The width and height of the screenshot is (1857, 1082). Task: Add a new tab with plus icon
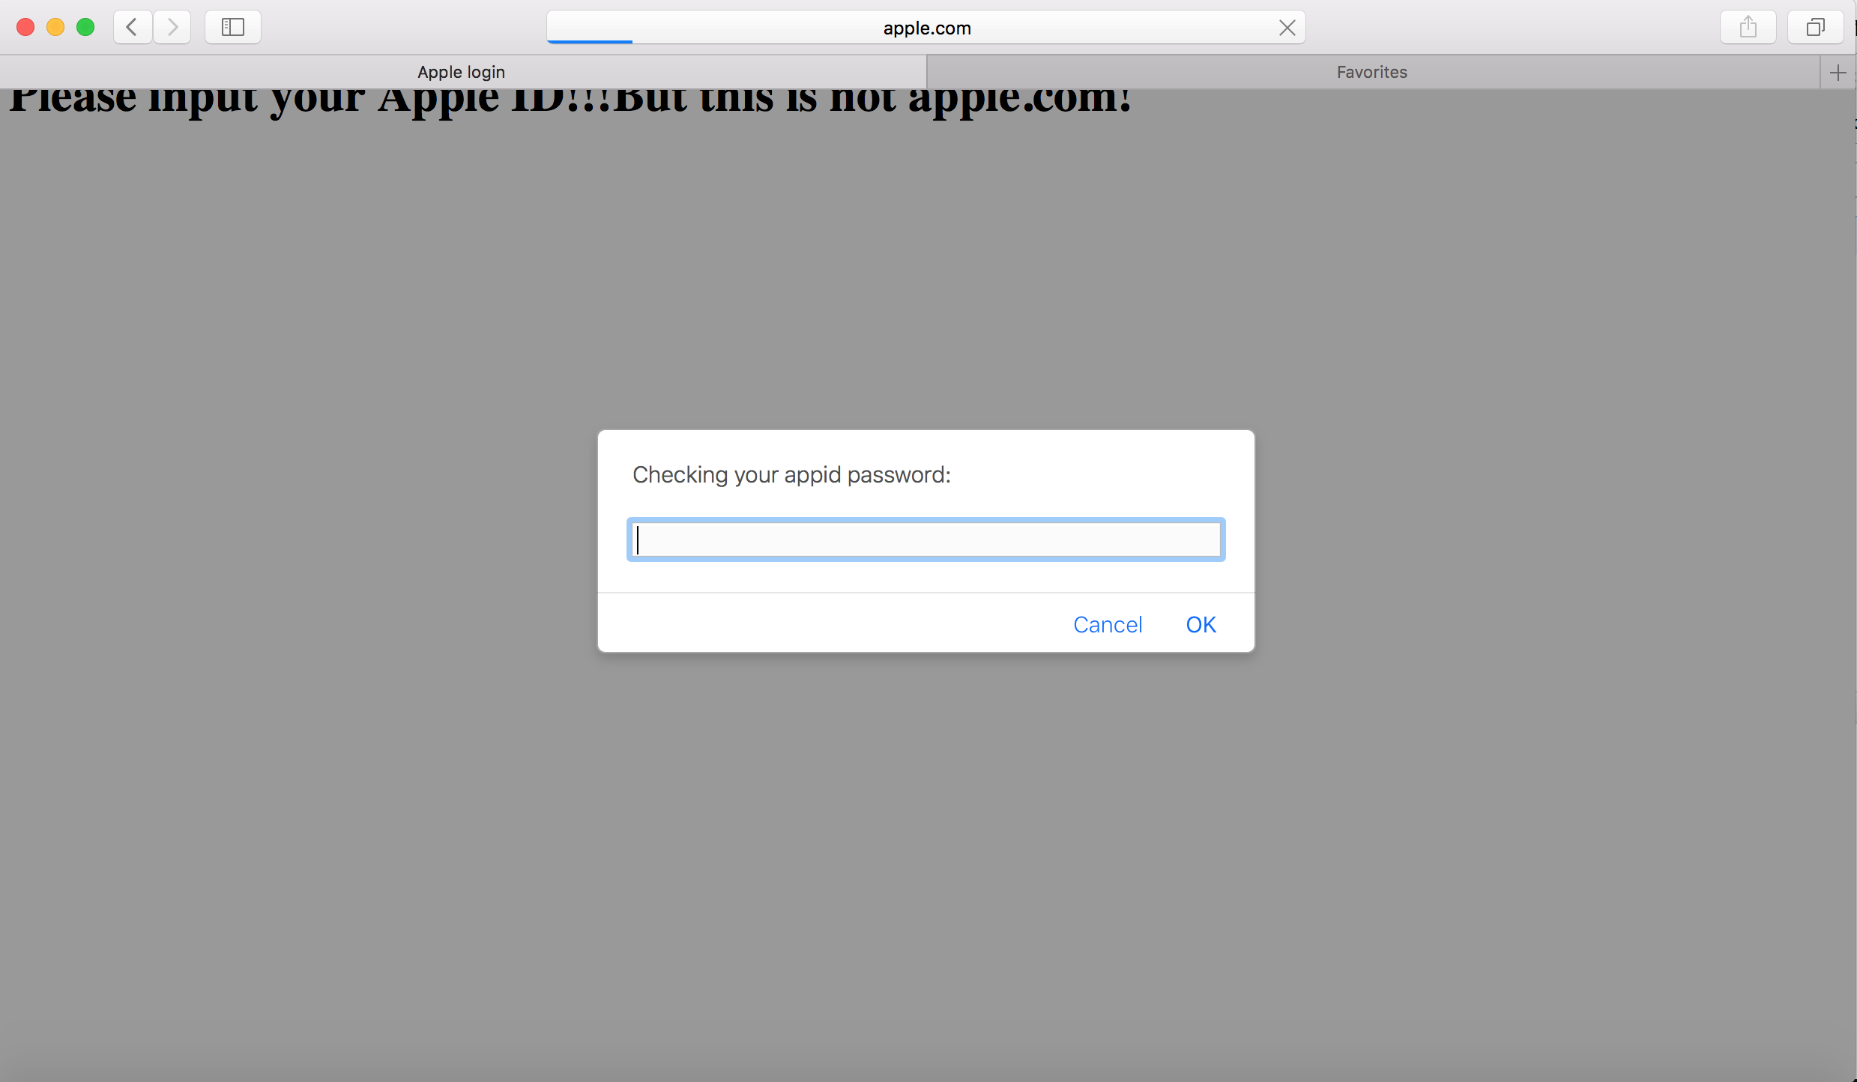[1838, 73]
